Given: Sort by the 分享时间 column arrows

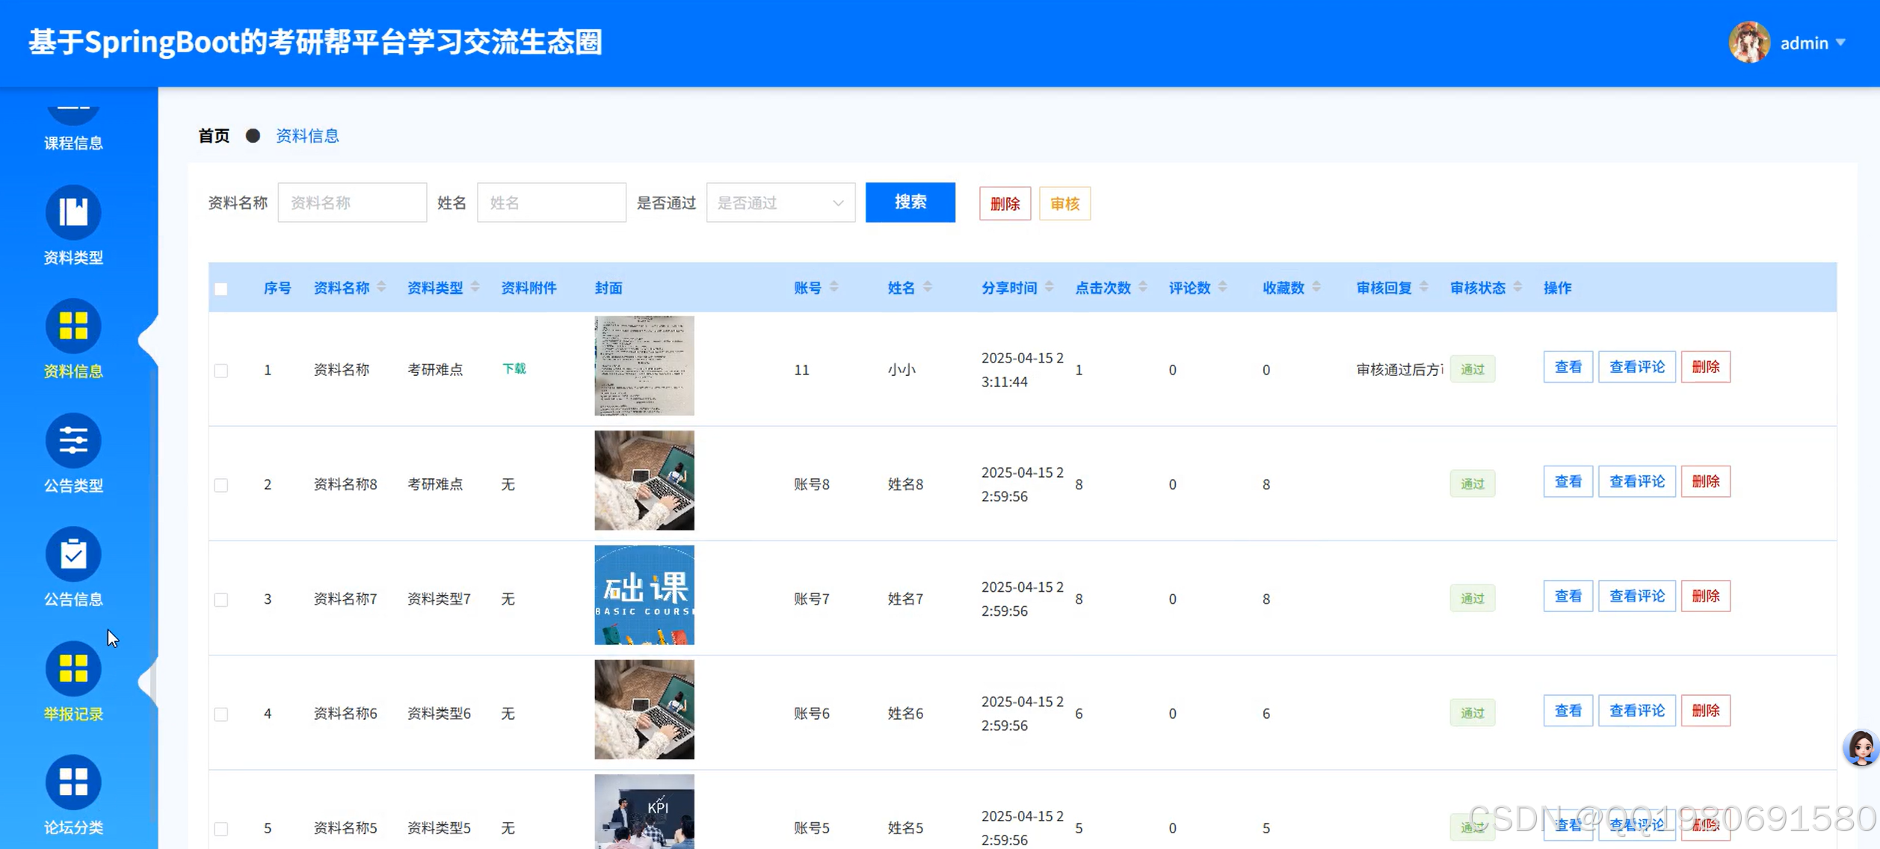Looking at the screenshot, I should (1050, 288).
